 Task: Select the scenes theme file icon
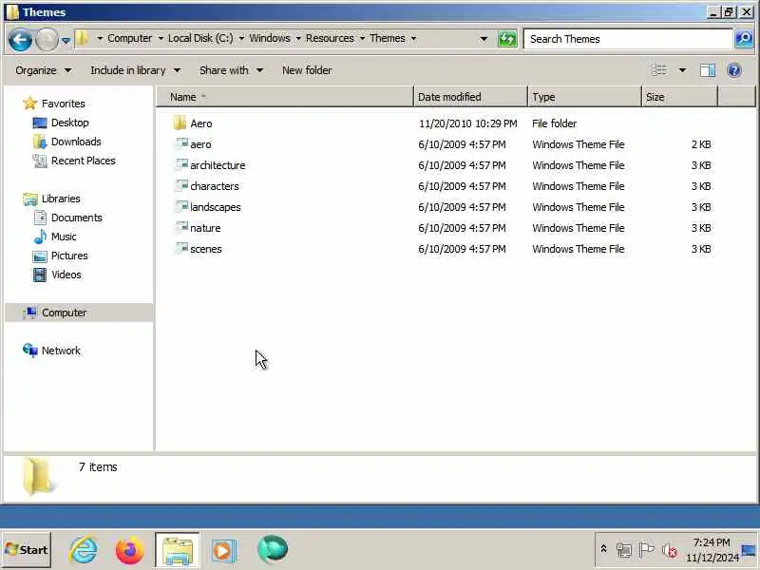tap(181, 248)
